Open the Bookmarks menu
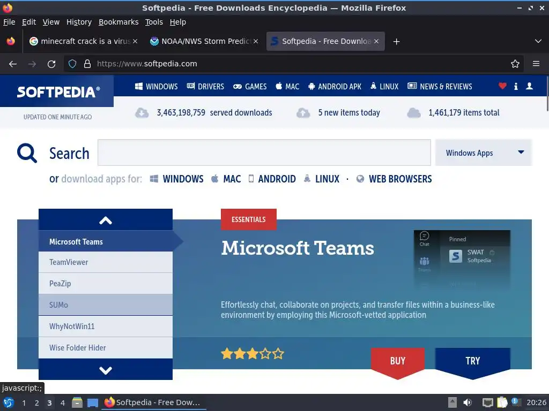 (x=118, y=22)
